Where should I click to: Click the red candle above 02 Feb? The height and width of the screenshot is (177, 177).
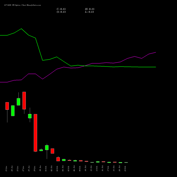(52, 151)
